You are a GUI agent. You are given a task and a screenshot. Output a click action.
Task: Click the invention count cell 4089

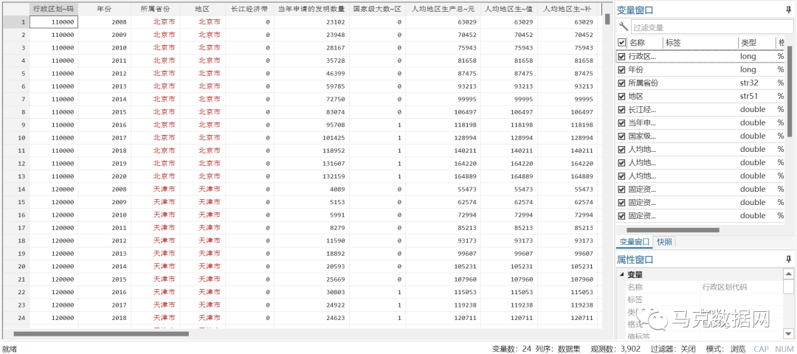(x=311, y=189)
